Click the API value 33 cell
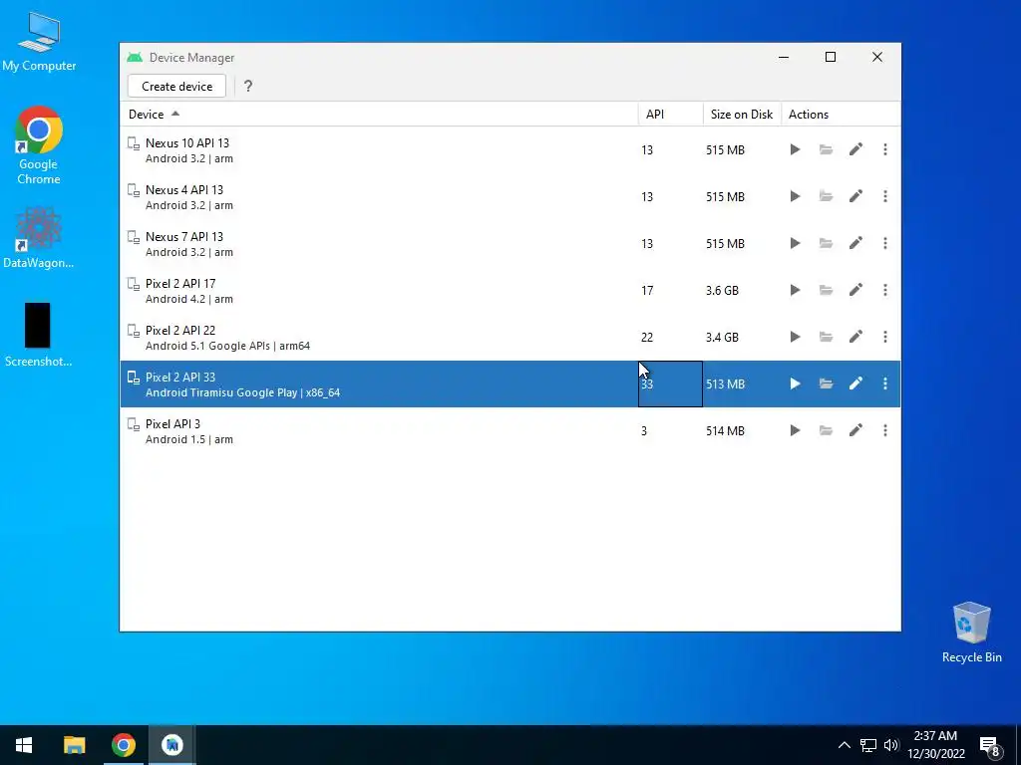Image resolution: width=1021 pixels, height=765 pixels. (670, 383)
